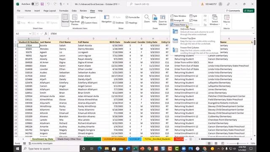Click the Undo arrow

click(x=49, y=4)
